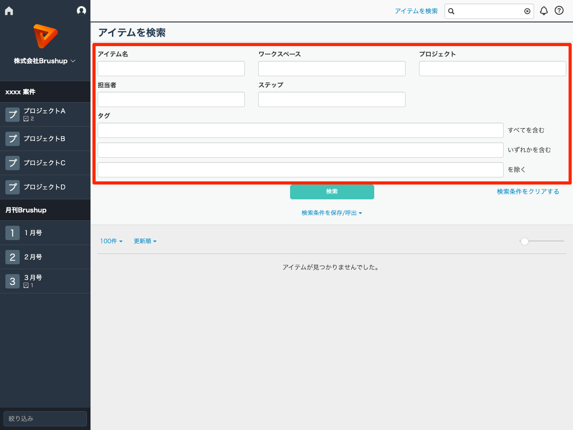This screenshot has width=573, height=430.
Task: Open the 更新順 sort dropdown
Action: pos(145,241)
